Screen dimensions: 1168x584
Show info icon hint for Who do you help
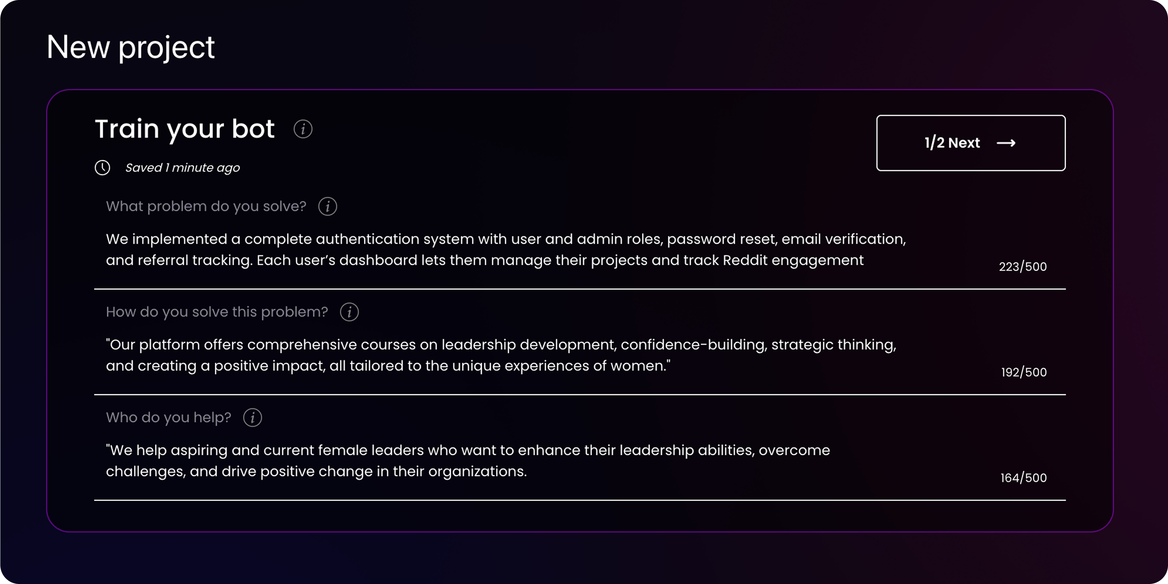(253, 418)
